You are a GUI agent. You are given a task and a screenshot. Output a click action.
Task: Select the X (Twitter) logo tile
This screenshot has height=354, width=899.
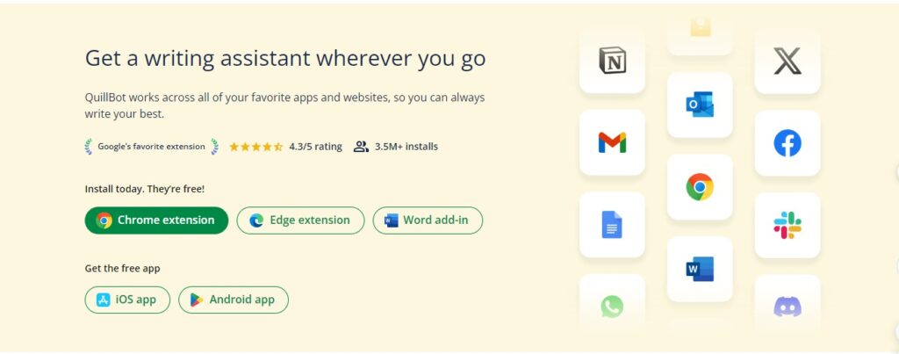click(x=788, y=61)
